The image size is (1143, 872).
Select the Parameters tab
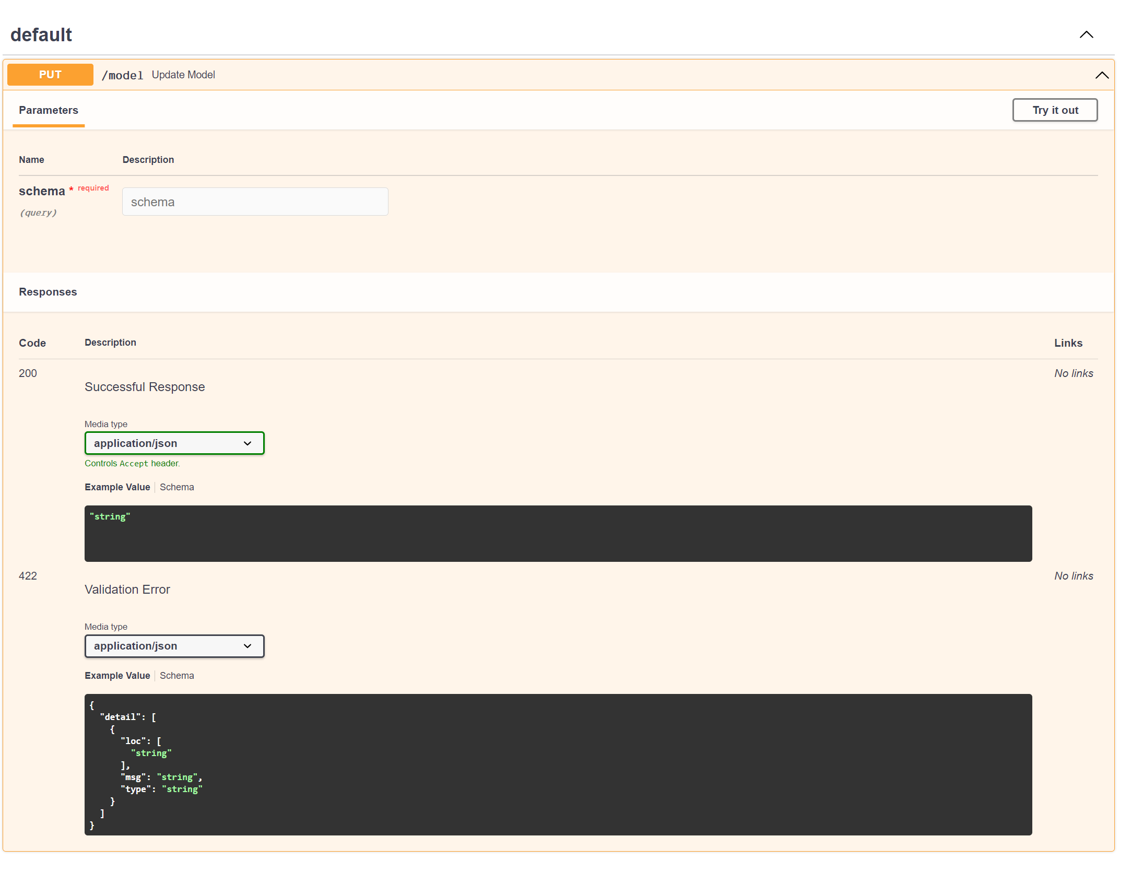[49, 110]
